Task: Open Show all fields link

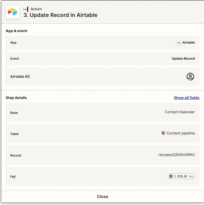Action: [186, 98]
